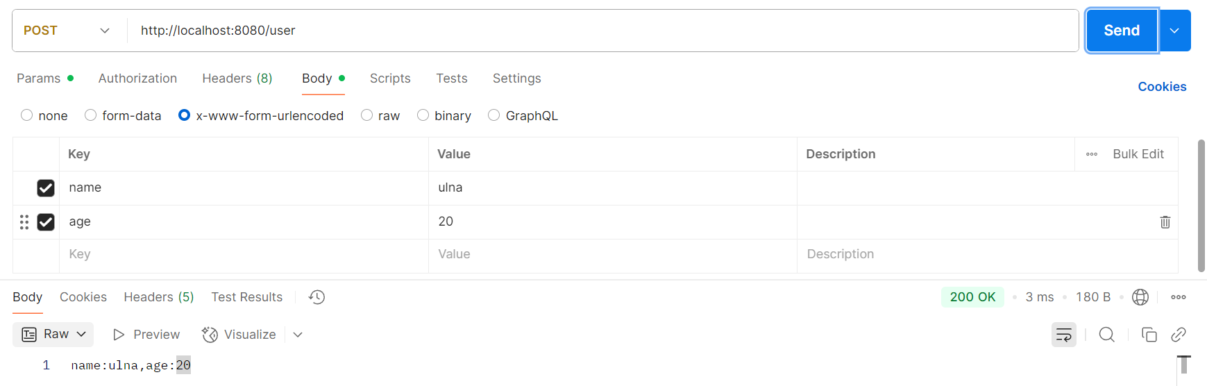Screen dimensions: 1207x386
Task: Uncheck the age parameter checkbox
Action: [x=46, y=222]
